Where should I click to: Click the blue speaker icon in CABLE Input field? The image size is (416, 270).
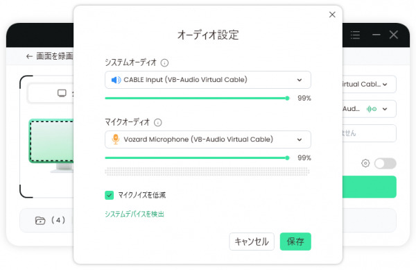click(x=116, y=80)
